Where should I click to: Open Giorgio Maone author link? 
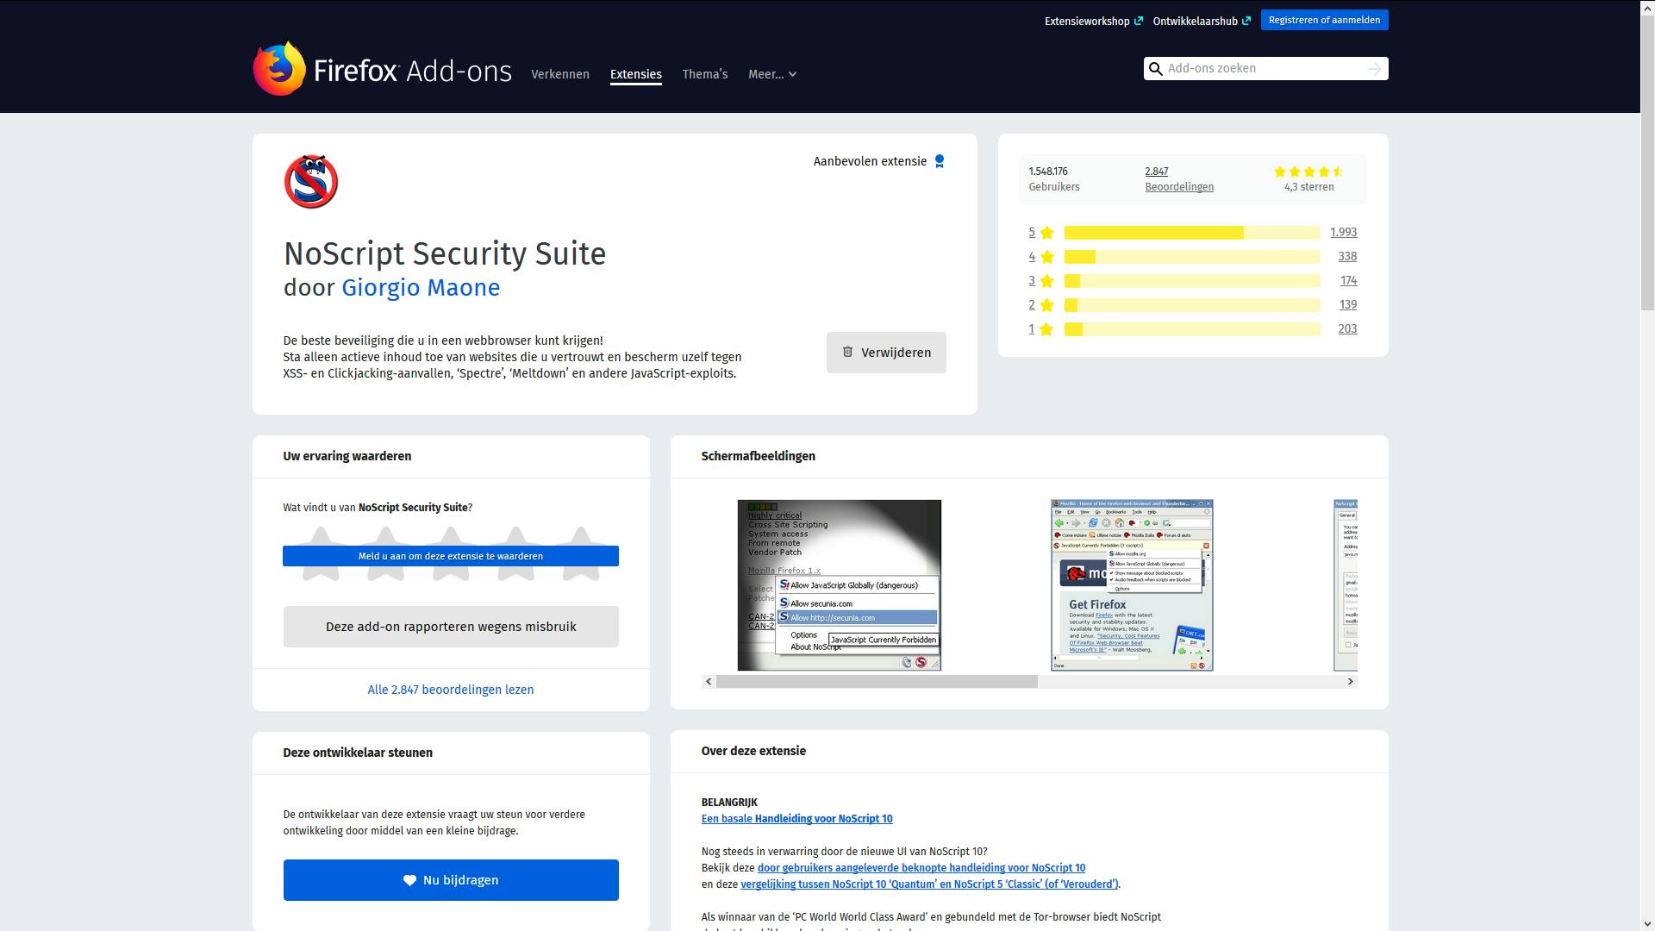421,288
